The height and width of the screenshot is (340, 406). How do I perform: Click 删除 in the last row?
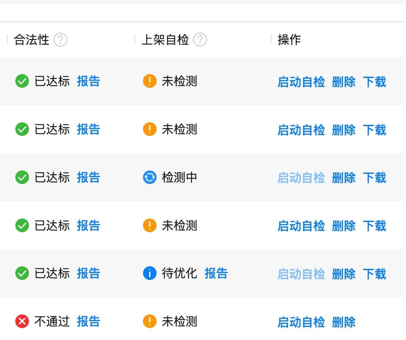coord(343,322)
